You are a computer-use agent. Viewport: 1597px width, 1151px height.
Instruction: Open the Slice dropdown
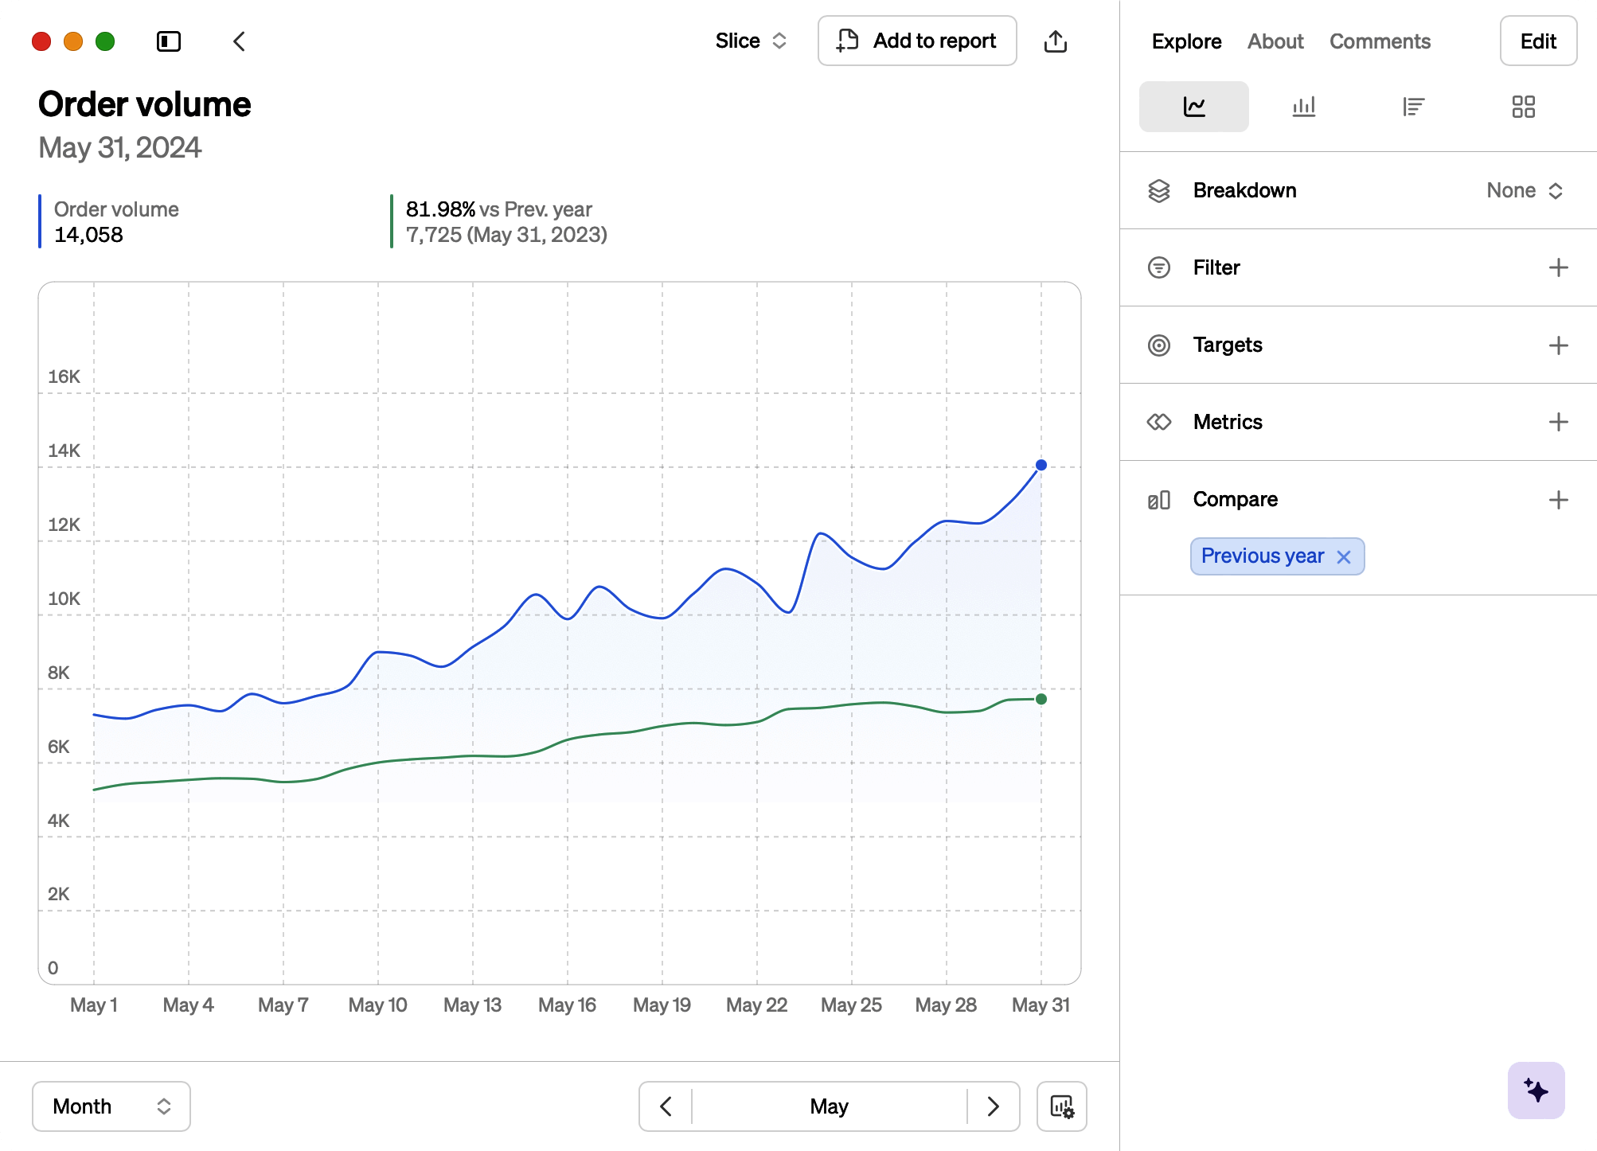tap(751, 41)
